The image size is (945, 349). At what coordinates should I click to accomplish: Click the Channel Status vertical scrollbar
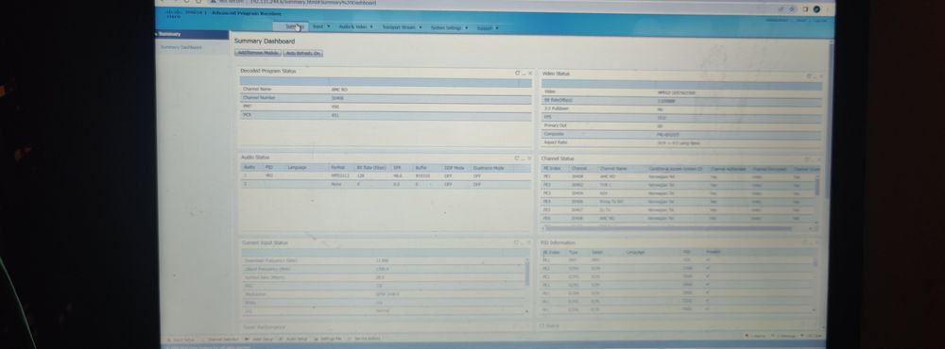[817, 188]
